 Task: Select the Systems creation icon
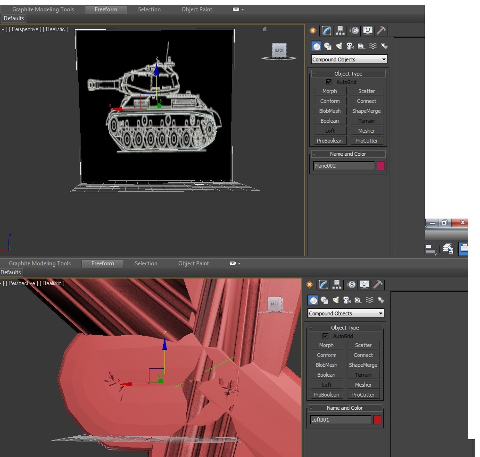pos(384,46)
